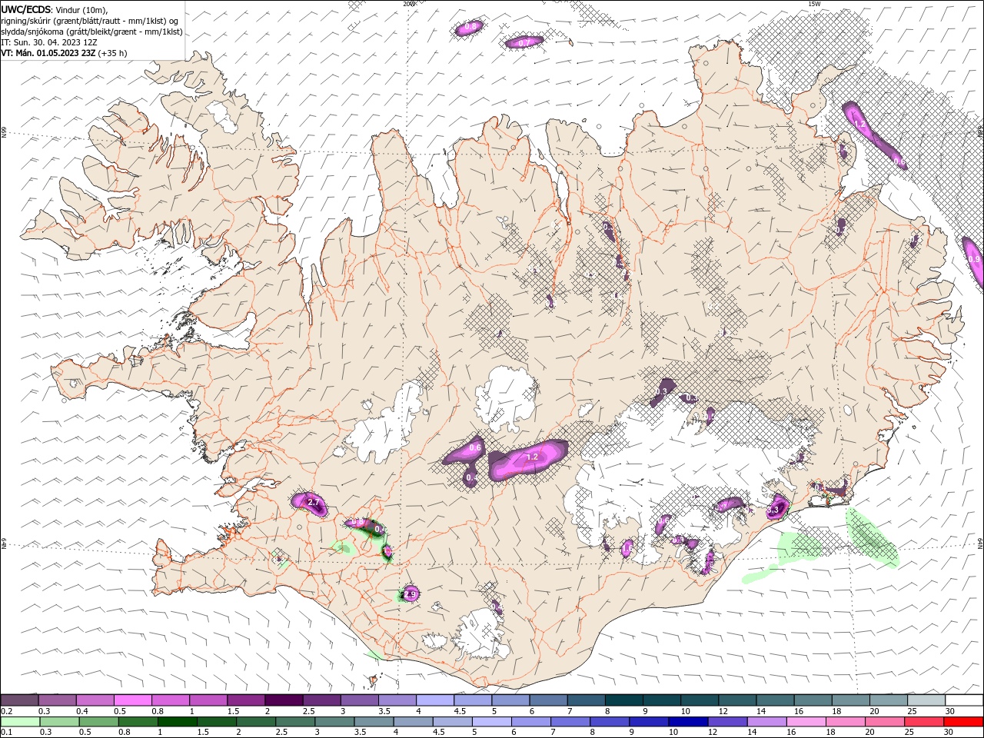The image size is (984, 738).
Task: Click the '0.9' value at the east edge
Action: click(x=974, y=260)
